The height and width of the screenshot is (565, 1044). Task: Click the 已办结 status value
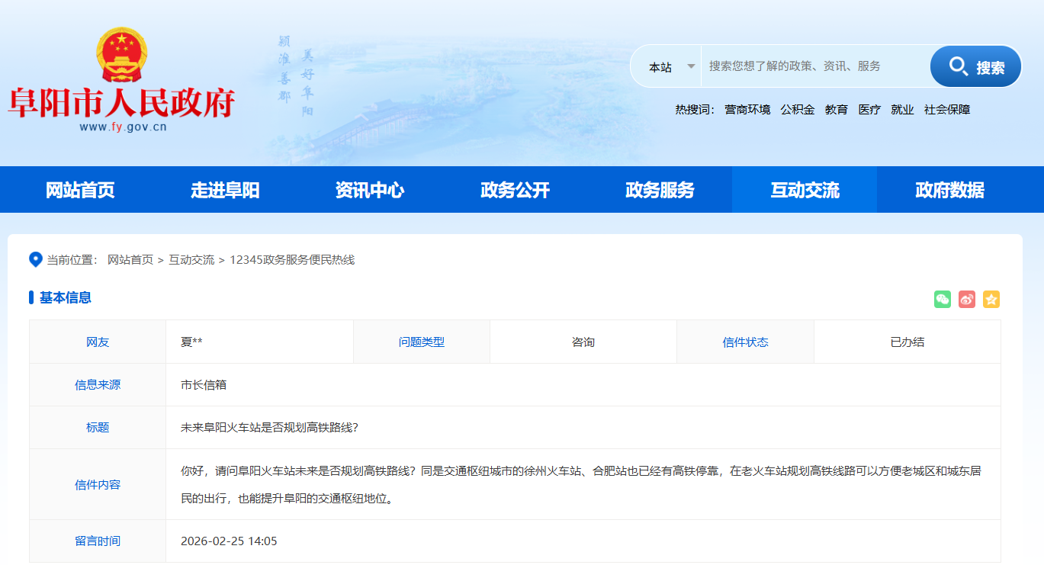pyautogui.click(x=907, y=342)
